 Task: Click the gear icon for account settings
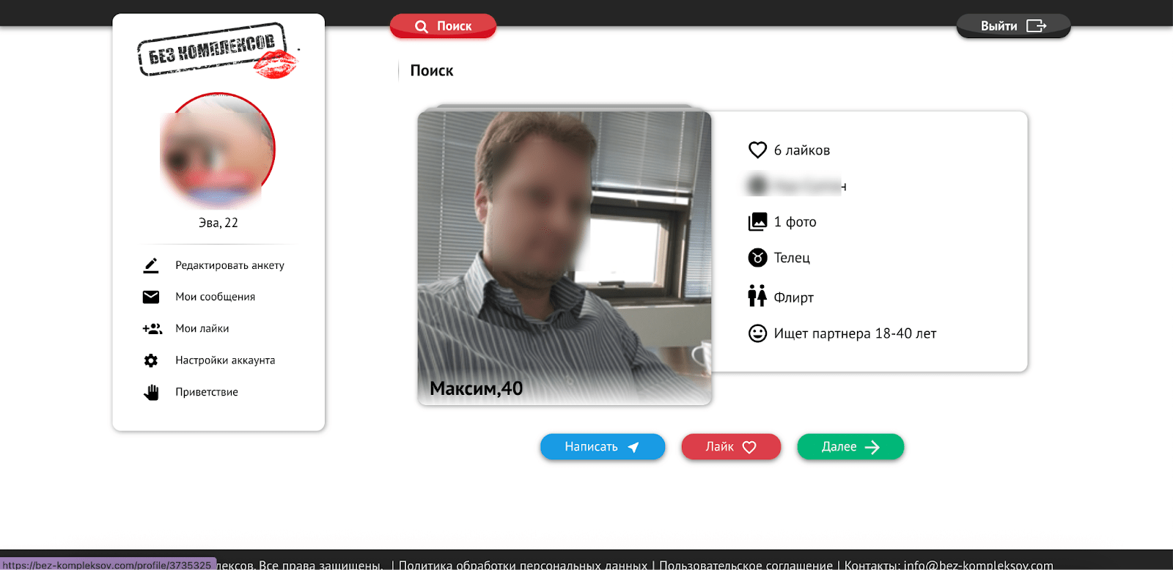coord(151,360)
